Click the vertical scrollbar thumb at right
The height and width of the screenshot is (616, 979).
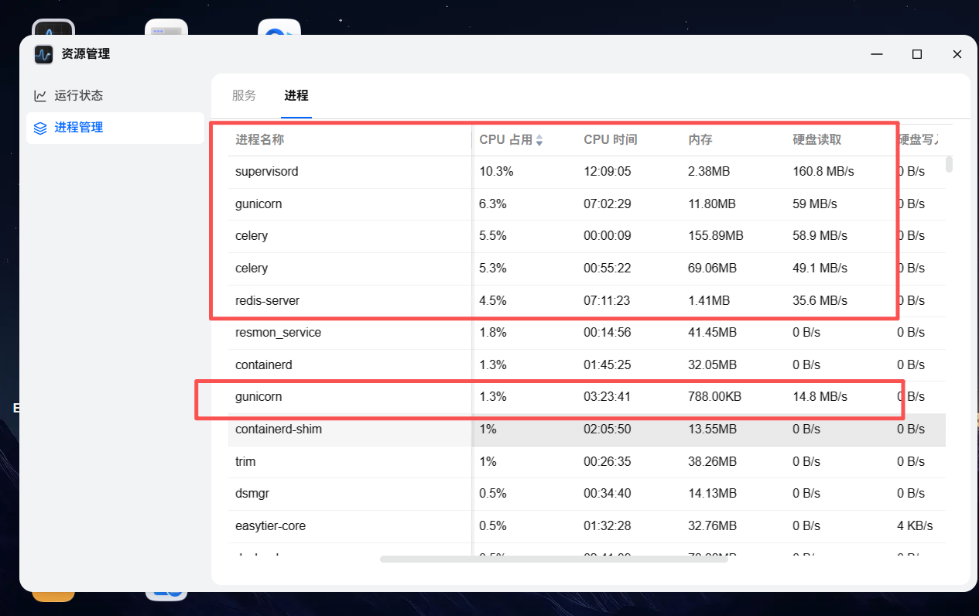(949, 164)
